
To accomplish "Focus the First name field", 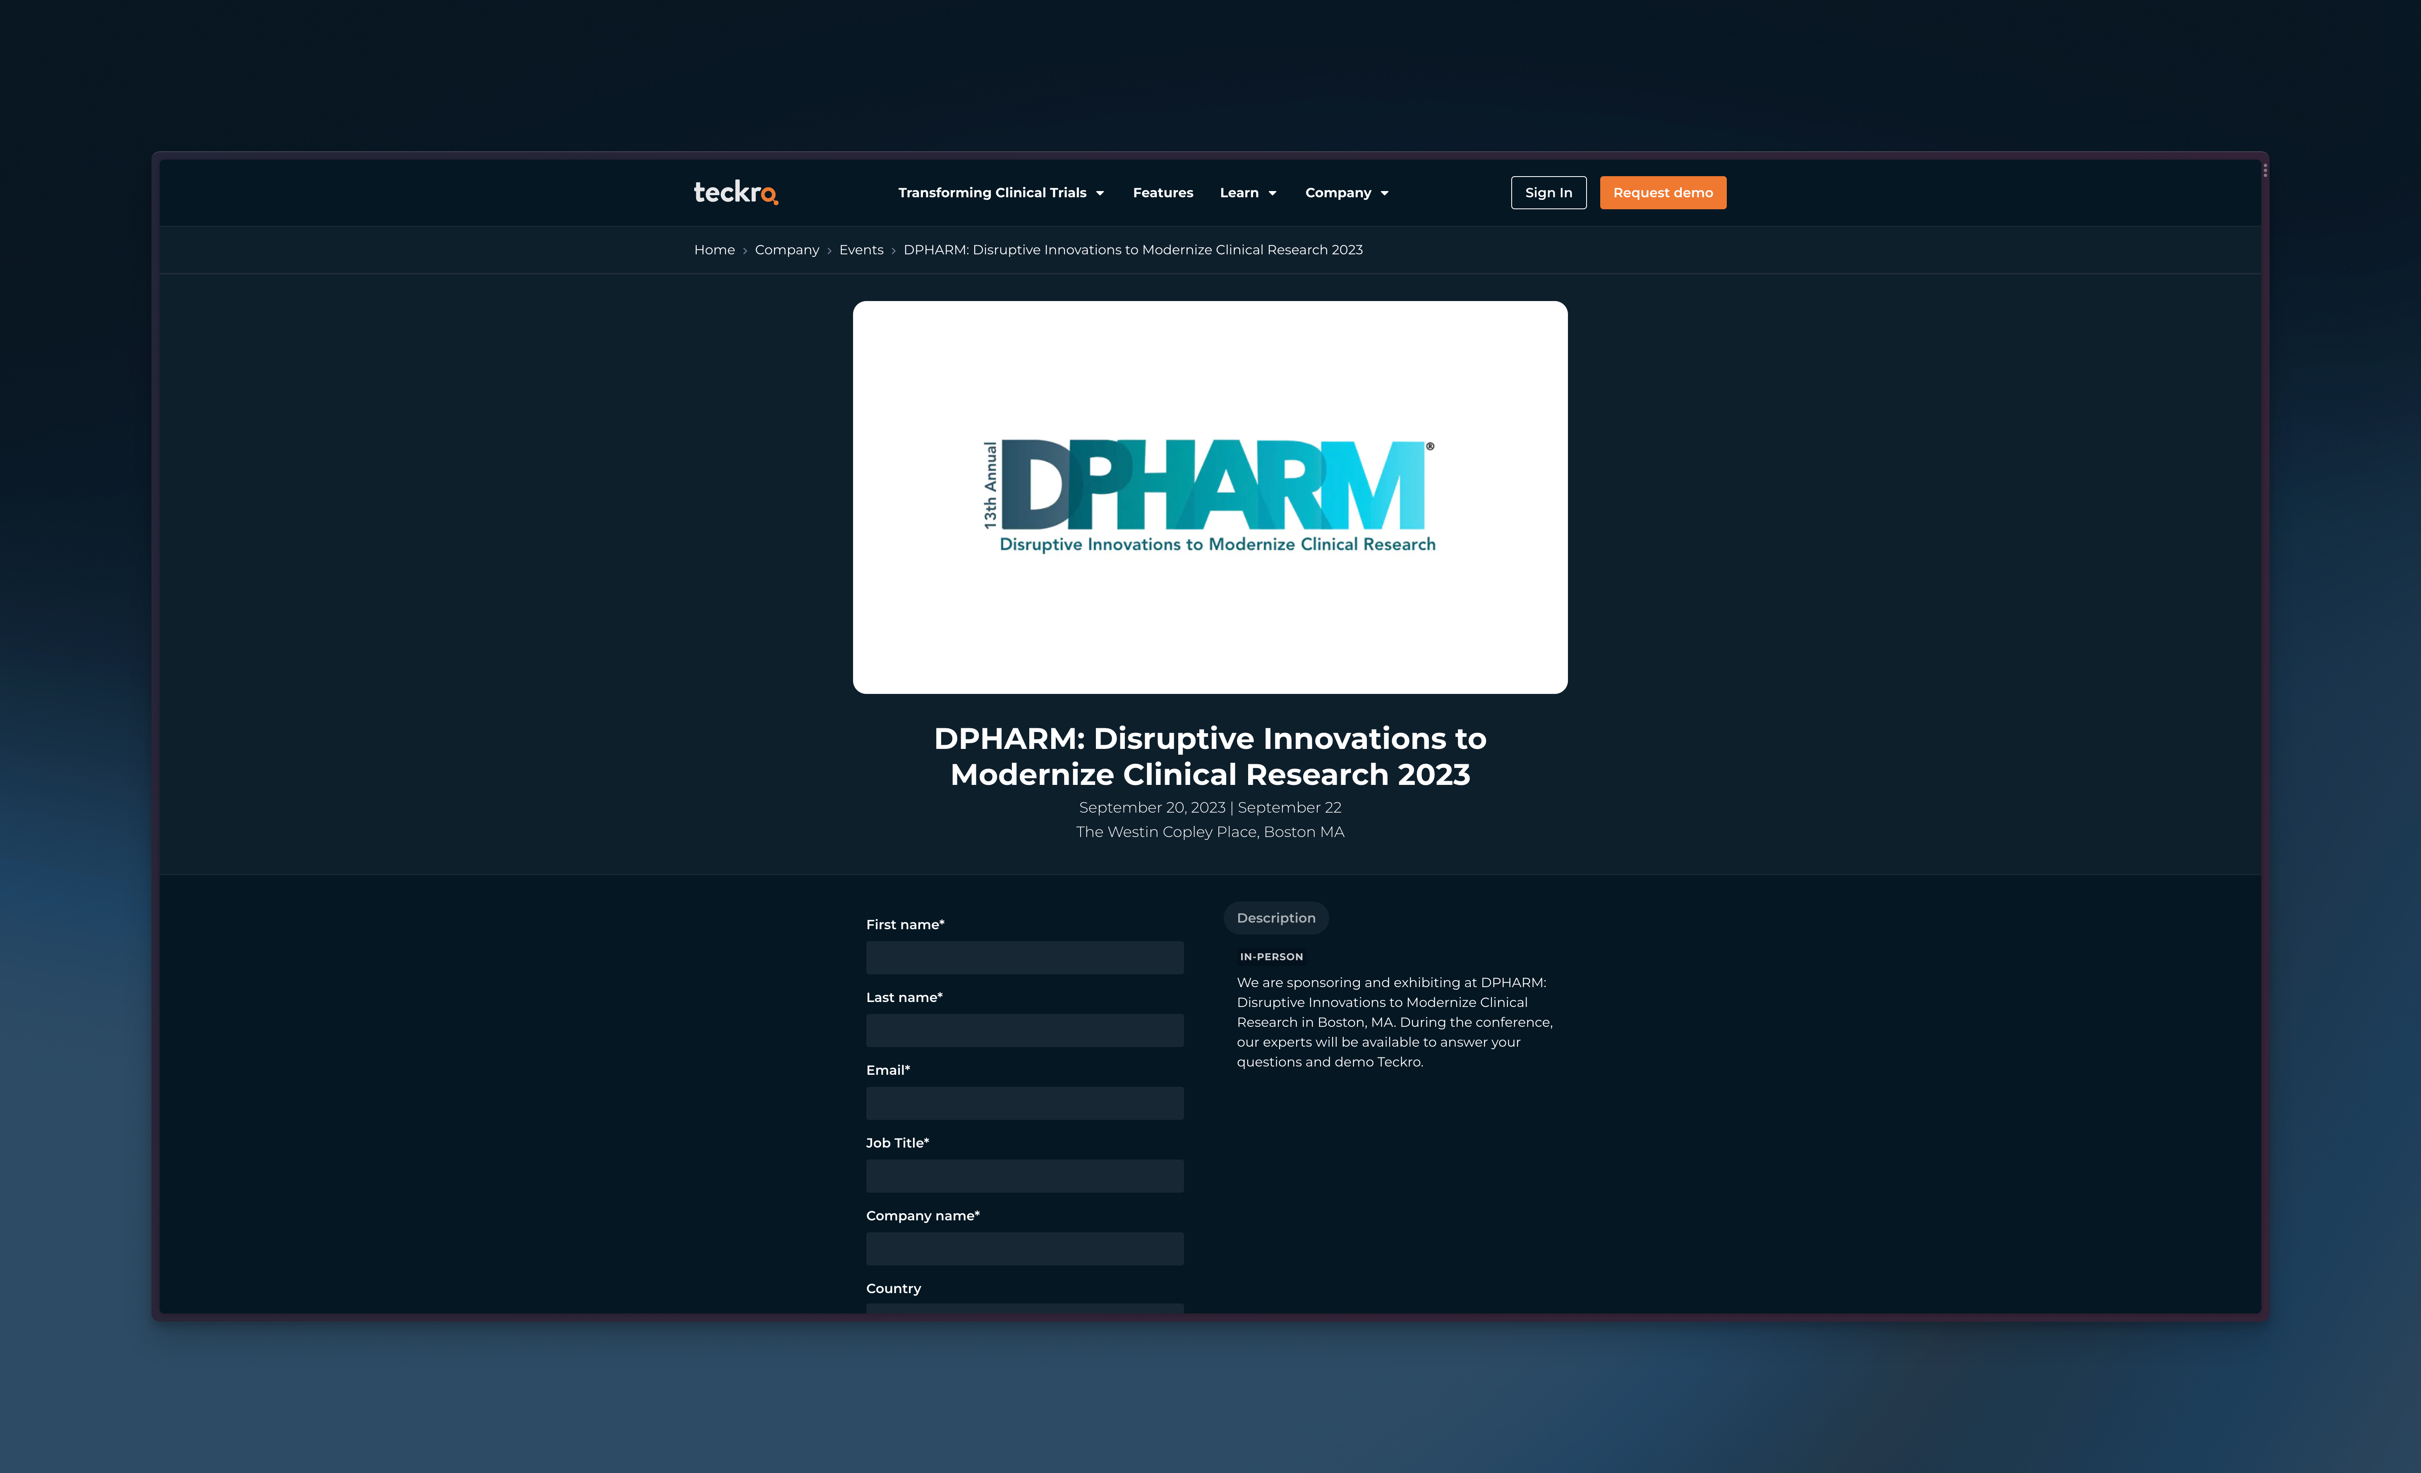I will (1024, 957).
